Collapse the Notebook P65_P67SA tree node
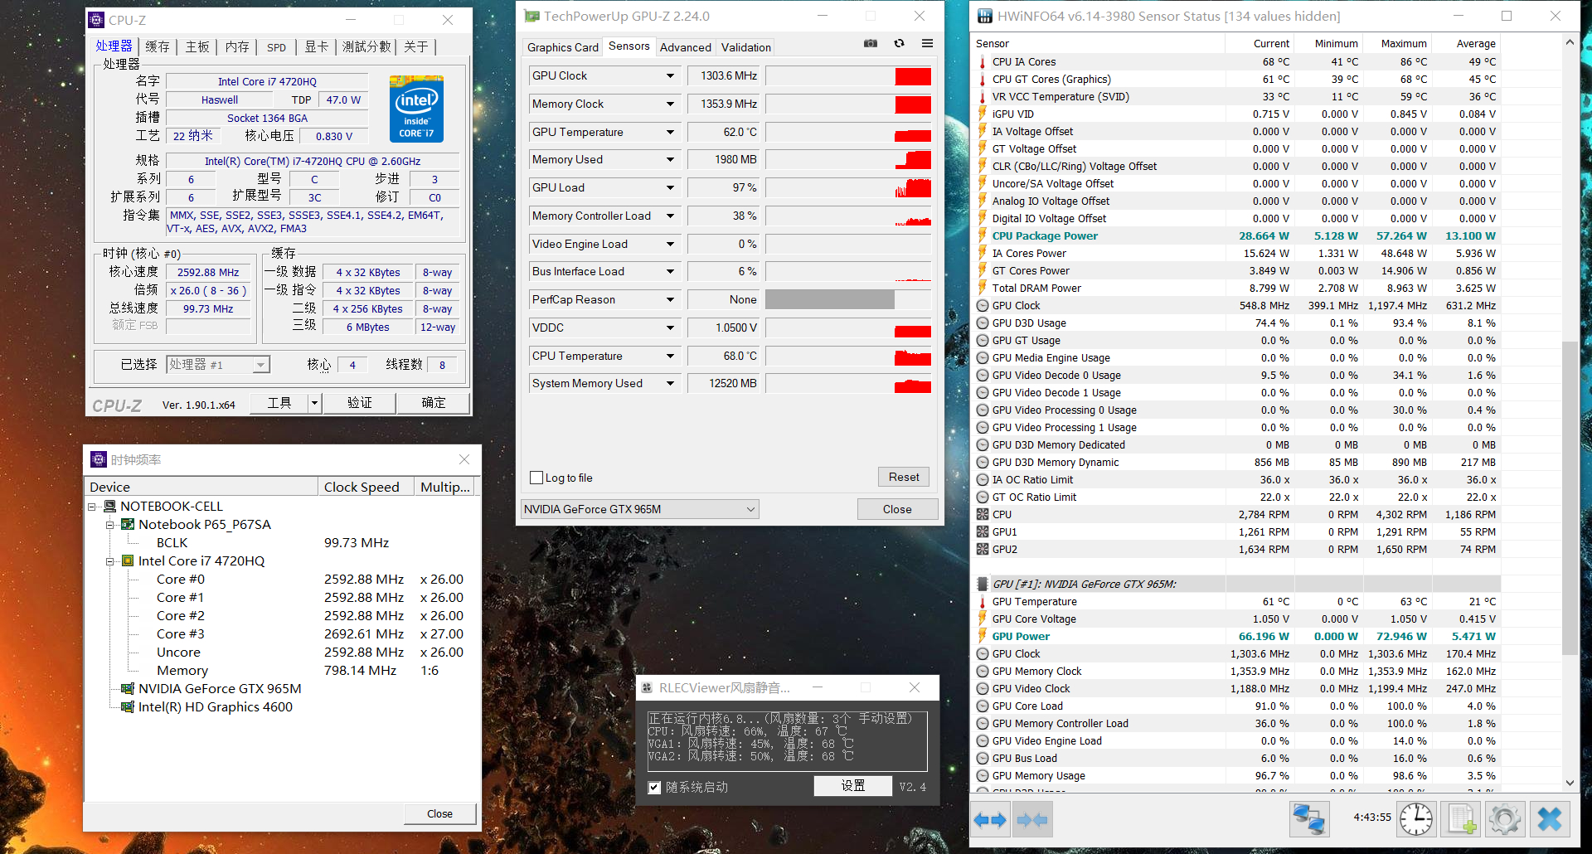 click(x=109, y=525)
